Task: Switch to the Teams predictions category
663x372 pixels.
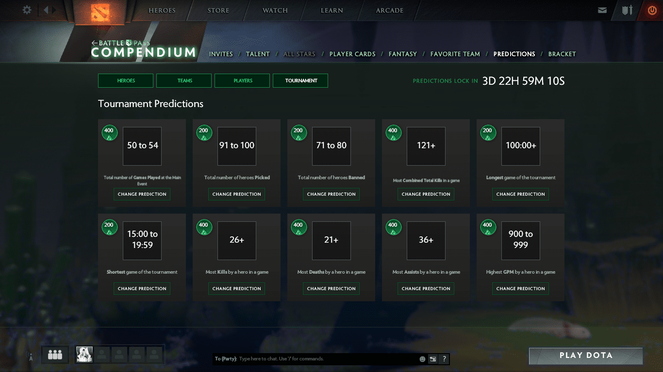Action: pos(184,81)
